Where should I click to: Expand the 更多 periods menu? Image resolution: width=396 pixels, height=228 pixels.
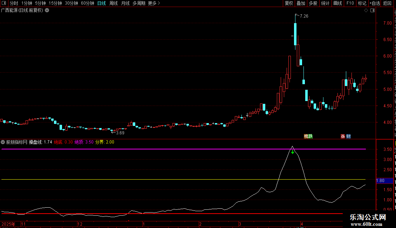point(154,3)
